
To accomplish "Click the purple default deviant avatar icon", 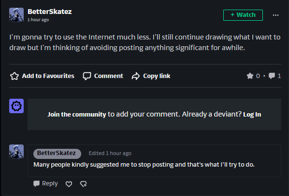I will [16, 106].
